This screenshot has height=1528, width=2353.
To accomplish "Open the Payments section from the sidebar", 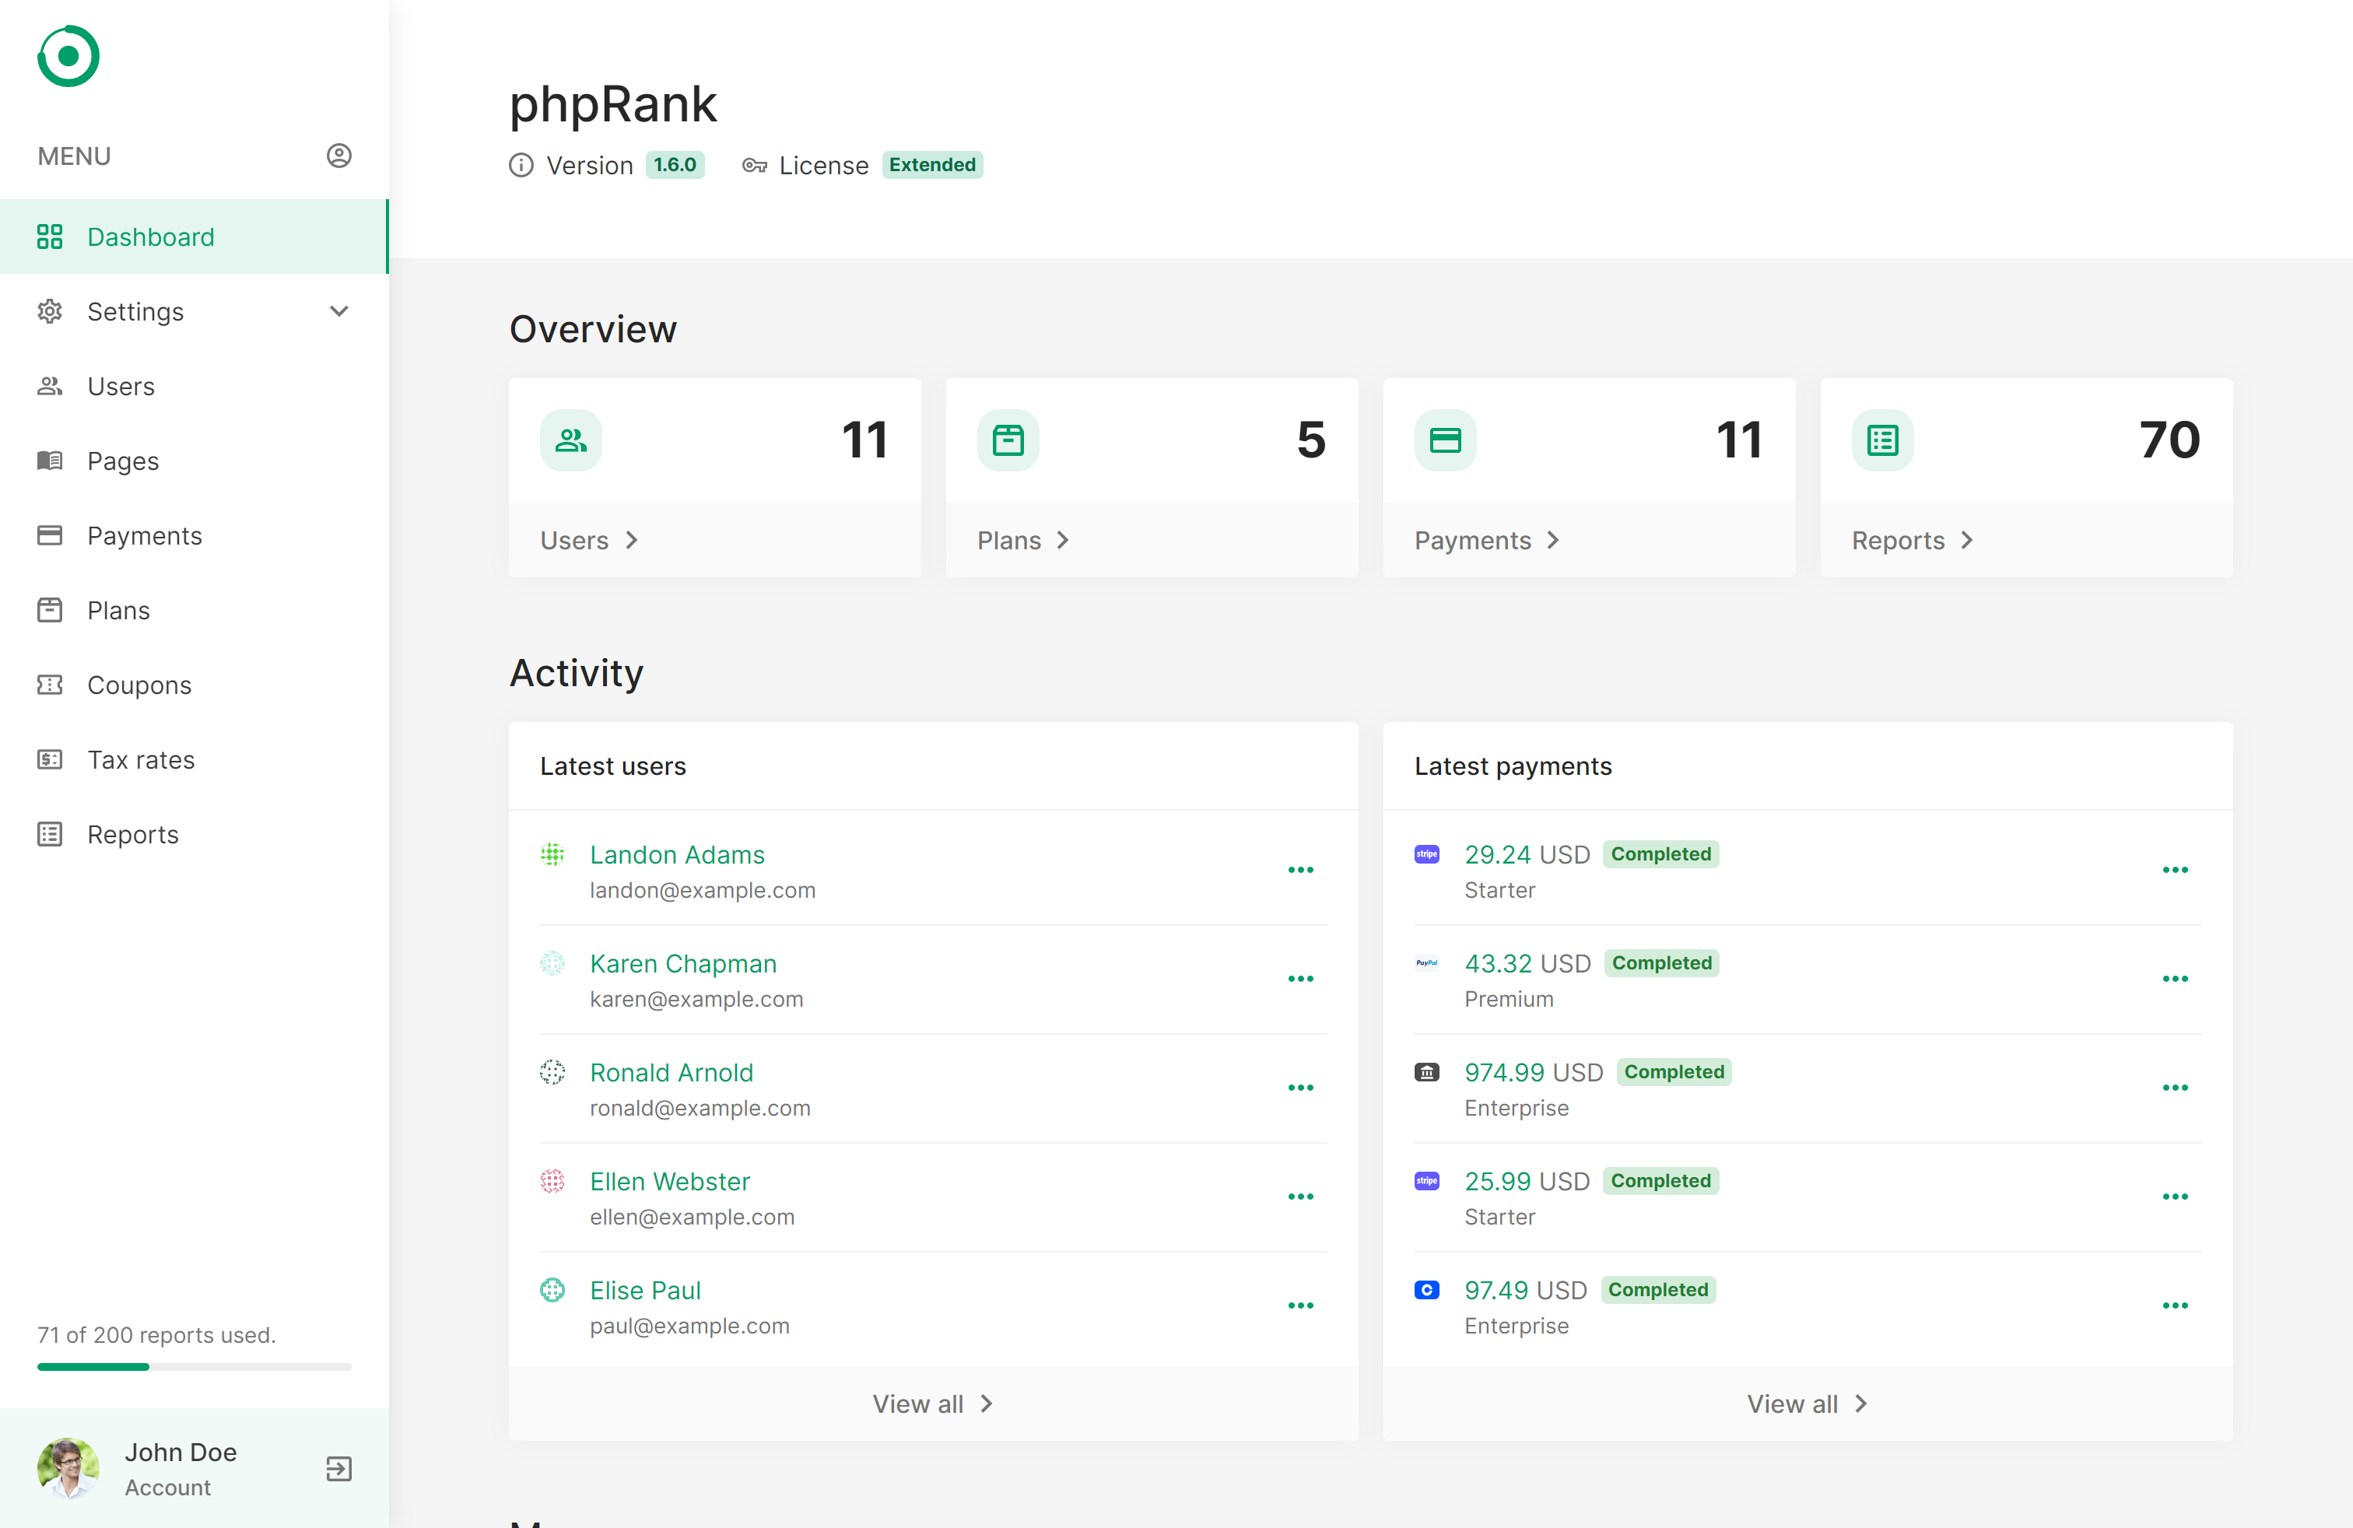I will click(x=143, y=534).
